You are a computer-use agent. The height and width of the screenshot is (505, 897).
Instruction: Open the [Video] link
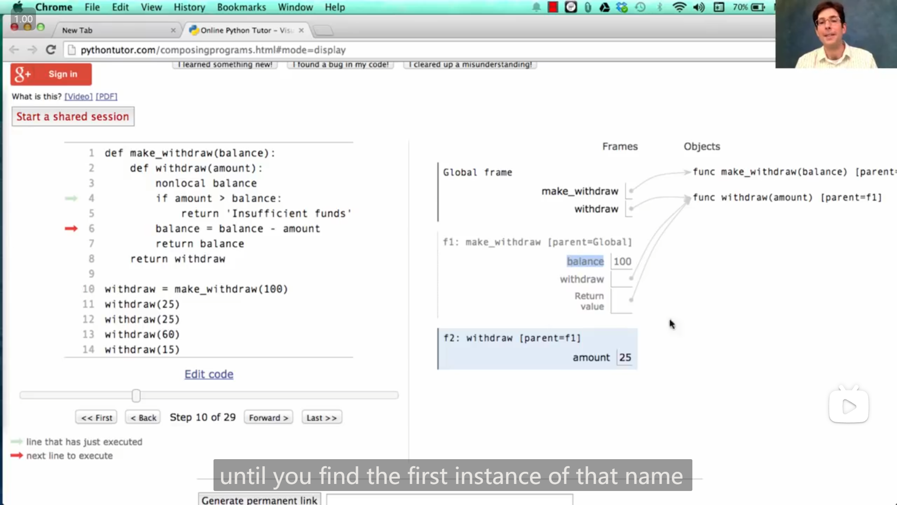(78, 96)
